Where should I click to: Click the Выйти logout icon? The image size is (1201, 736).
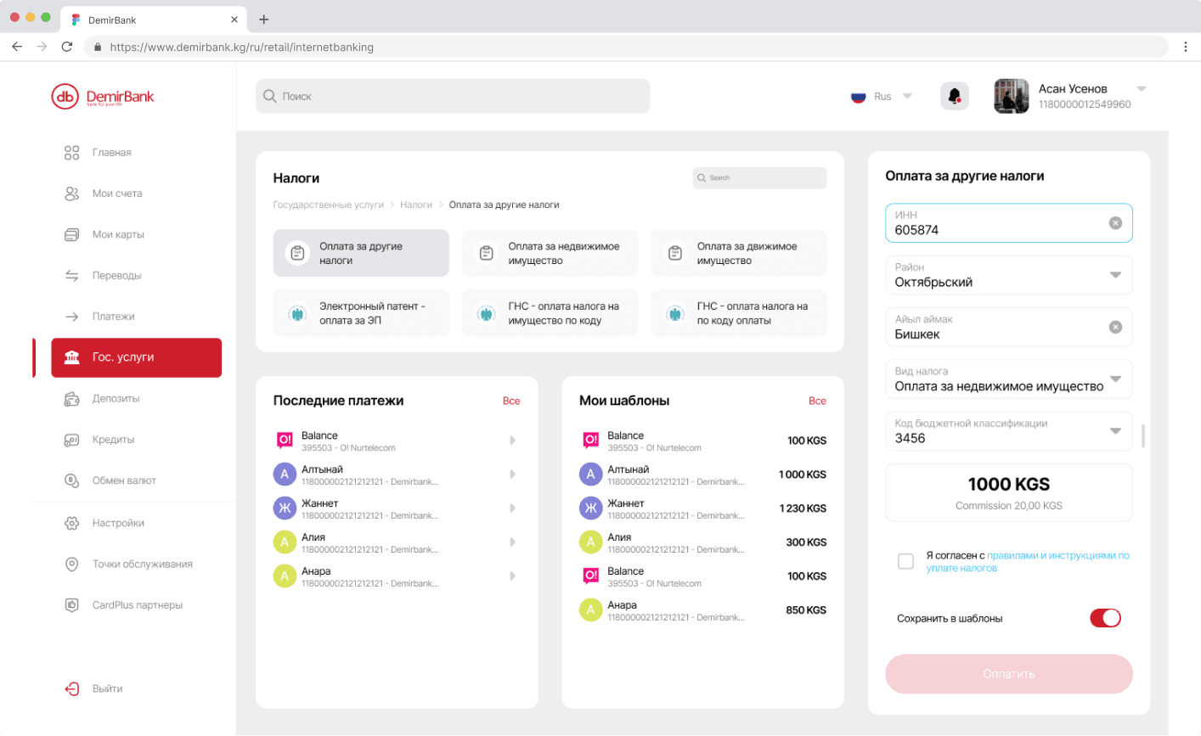[72, 688]
